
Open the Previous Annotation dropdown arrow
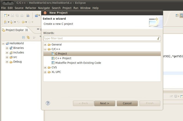(x=15, y=22)
